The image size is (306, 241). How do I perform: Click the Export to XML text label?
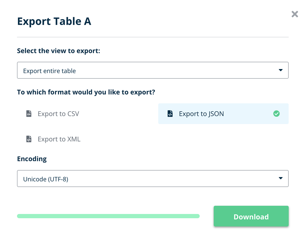(x=59, y=139)
